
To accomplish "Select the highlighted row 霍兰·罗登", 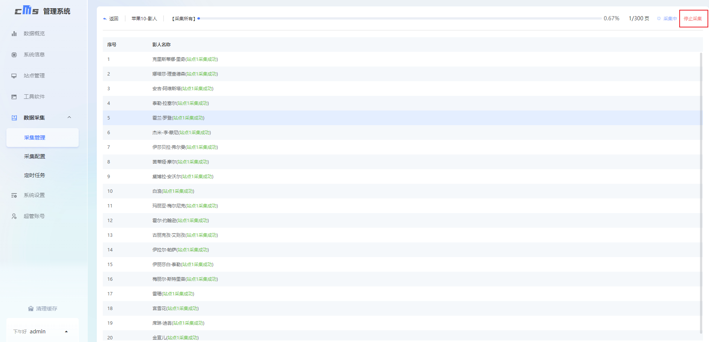I will coord(403,118).
